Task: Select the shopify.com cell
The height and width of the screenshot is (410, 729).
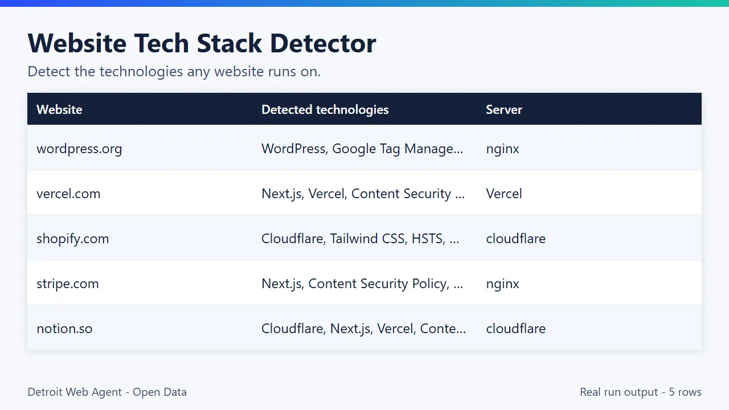Action: click(x=140, y=239)
